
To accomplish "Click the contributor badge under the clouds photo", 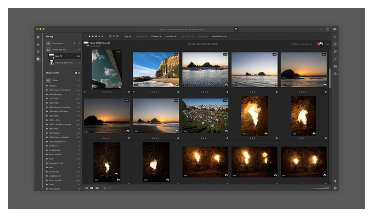I will tap(129, 92).
